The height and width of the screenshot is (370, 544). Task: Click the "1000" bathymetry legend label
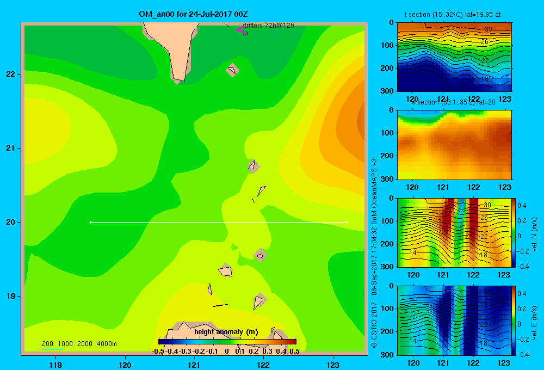tap(65, 344)
